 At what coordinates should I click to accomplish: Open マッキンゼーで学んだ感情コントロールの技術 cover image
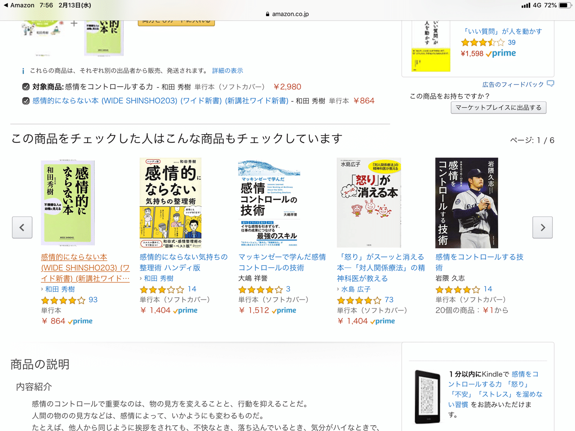point(269,202)
